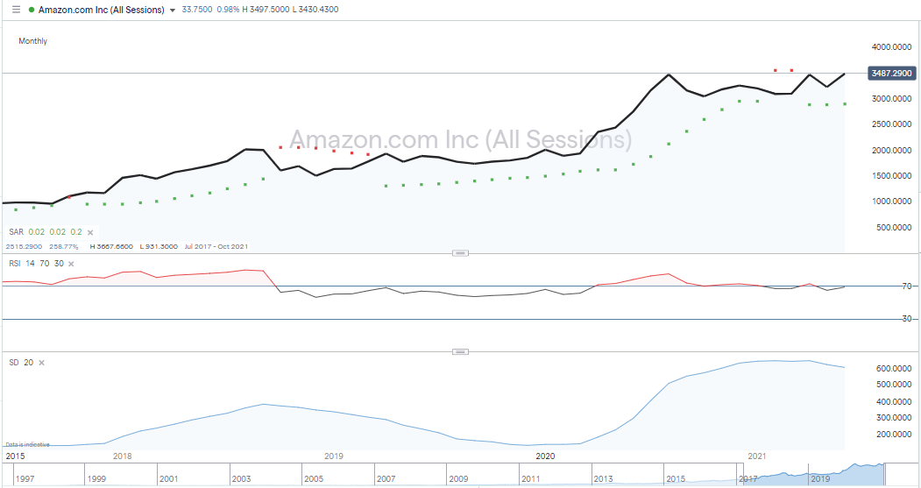Select the highlighted range in the navigator
The image size is (921, 488).
click(x=811, y=475)
